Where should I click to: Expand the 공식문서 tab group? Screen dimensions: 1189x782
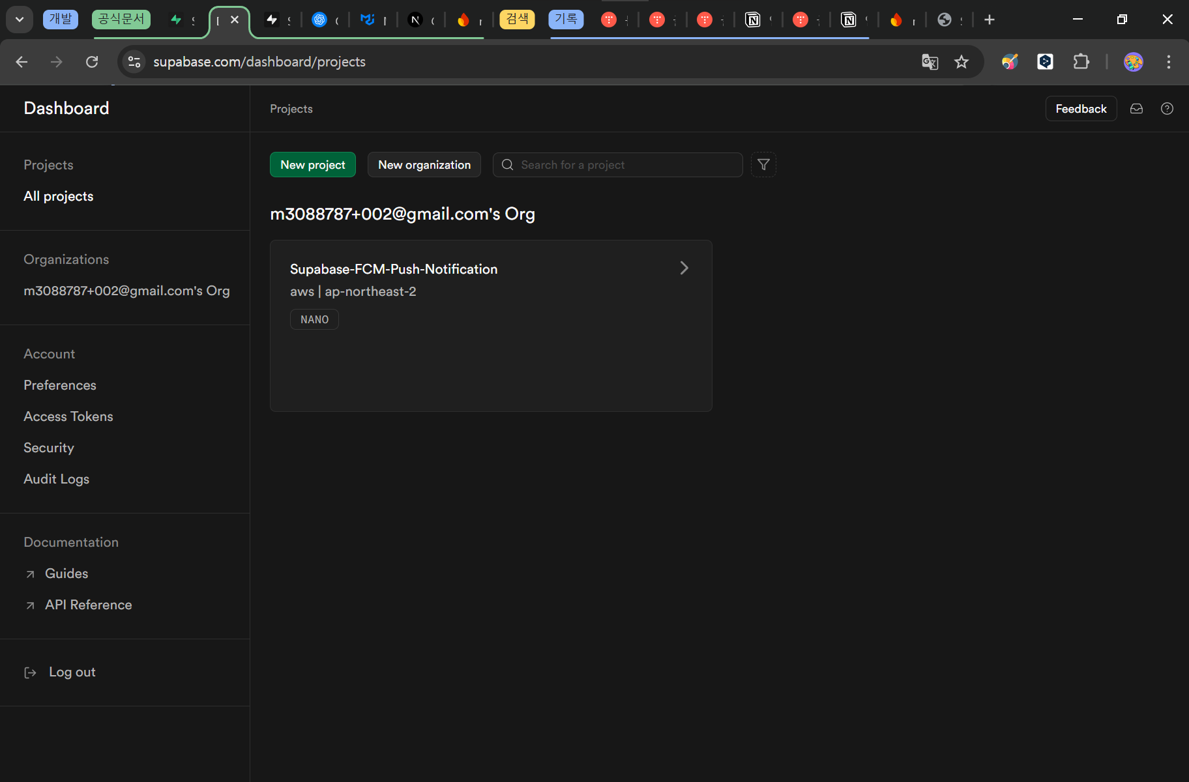click(x=121, y=20)
